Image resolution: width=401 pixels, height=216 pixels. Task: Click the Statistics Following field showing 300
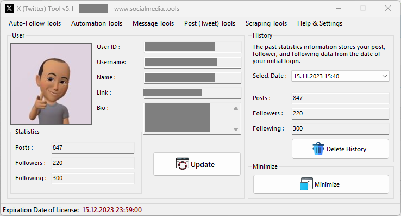(93, 178)
